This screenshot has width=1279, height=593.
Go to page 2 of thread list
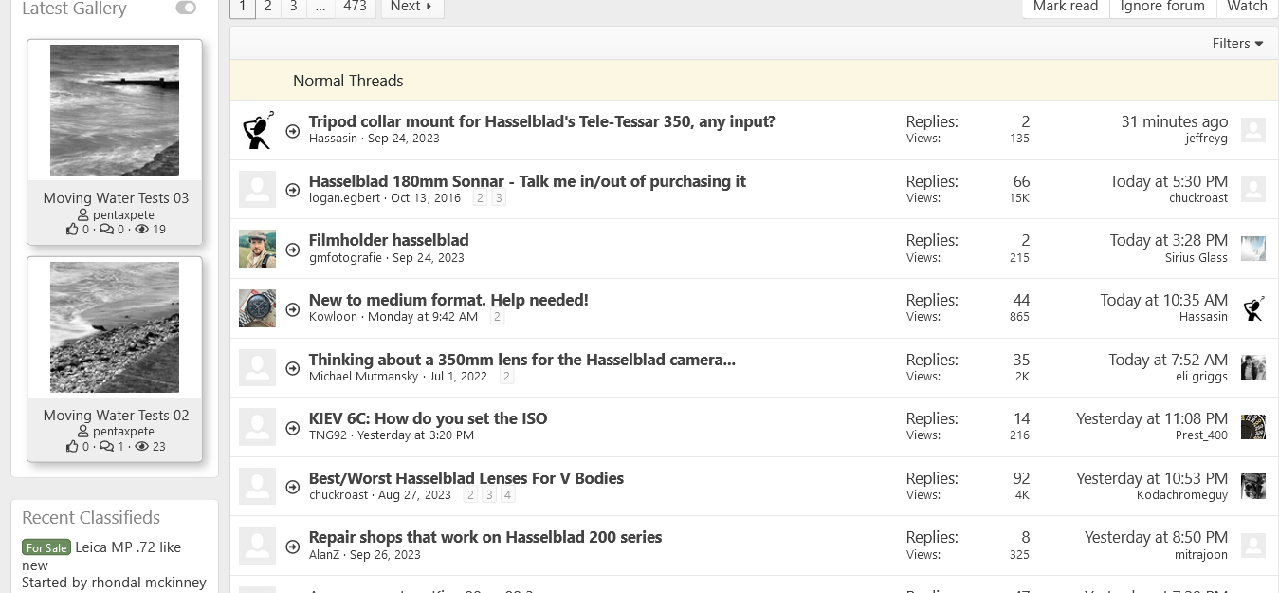coord(268,7)
